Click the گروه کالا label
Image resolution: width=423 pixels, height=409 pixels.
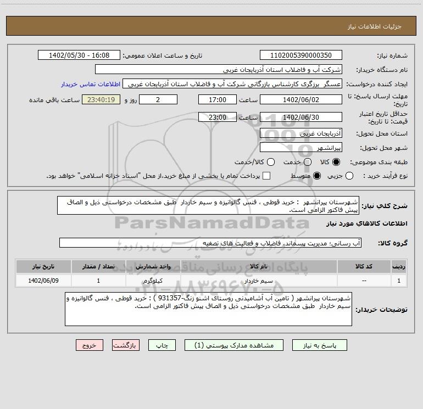click(393, 243)
